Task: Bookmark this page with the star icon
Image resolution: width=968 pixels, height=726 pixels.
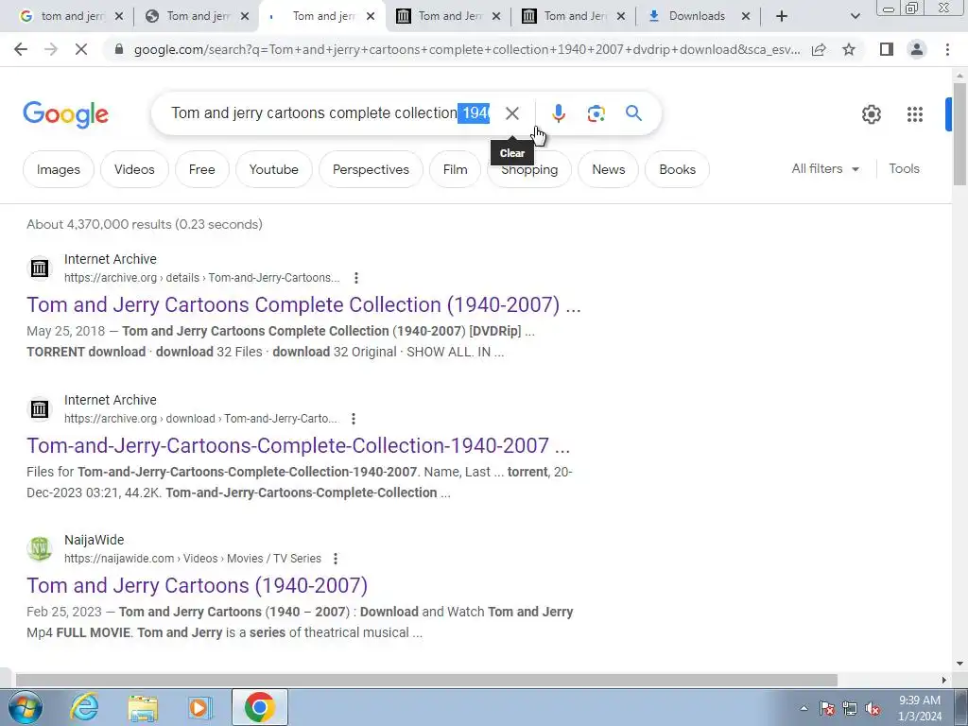Action: pos(849,49)
